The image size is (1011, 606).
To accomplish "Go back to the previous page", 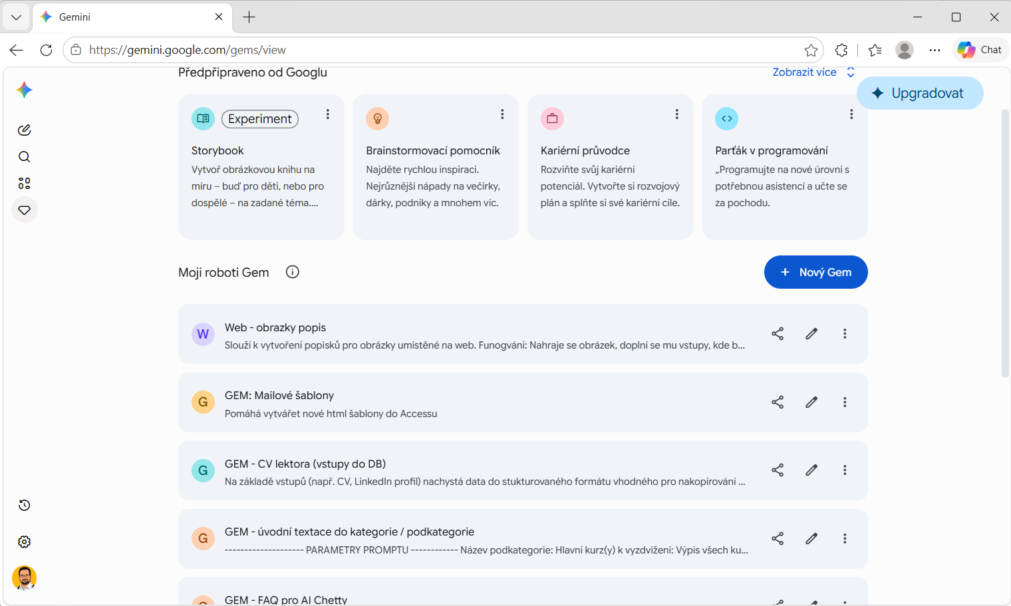I will (x=17, y=50).
